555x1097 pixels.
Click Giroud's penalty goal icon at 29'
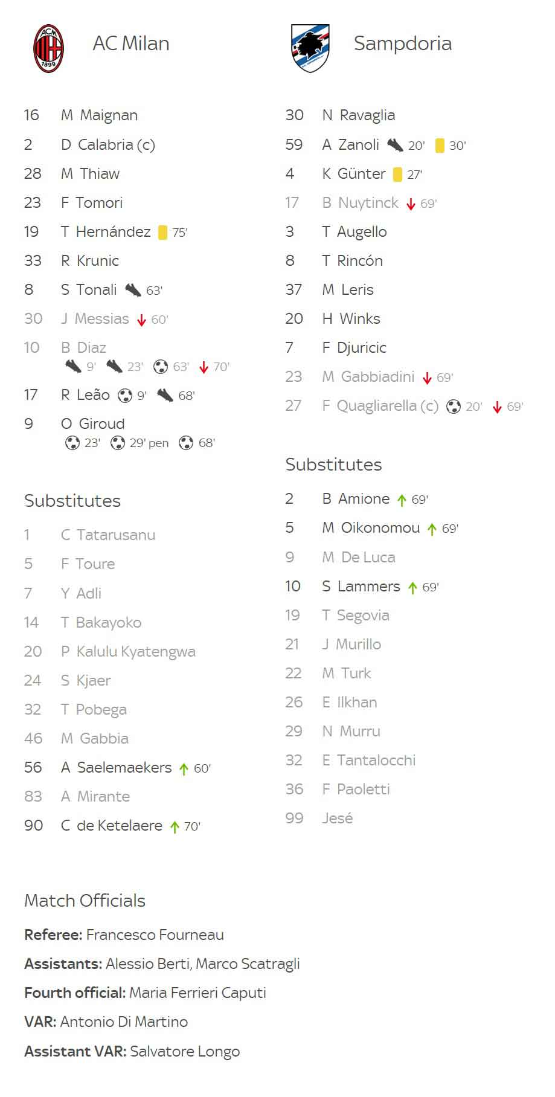(118, 443)
